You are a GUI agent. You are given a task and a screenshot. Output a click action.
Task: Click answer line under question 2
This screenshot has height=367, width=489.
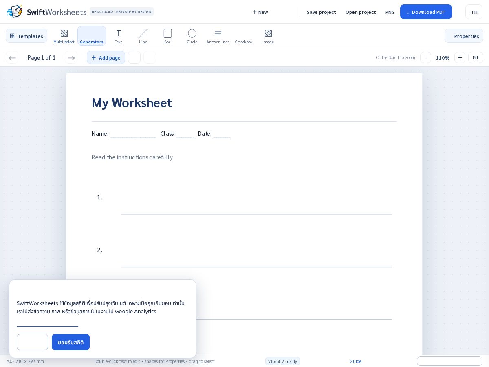coord(256,267)
